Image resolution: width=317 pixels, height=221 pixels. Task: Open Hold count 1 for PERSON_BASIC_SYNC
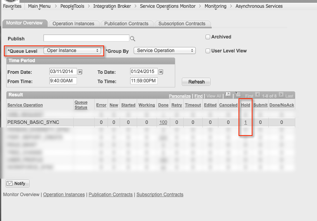tap(246, 122)
